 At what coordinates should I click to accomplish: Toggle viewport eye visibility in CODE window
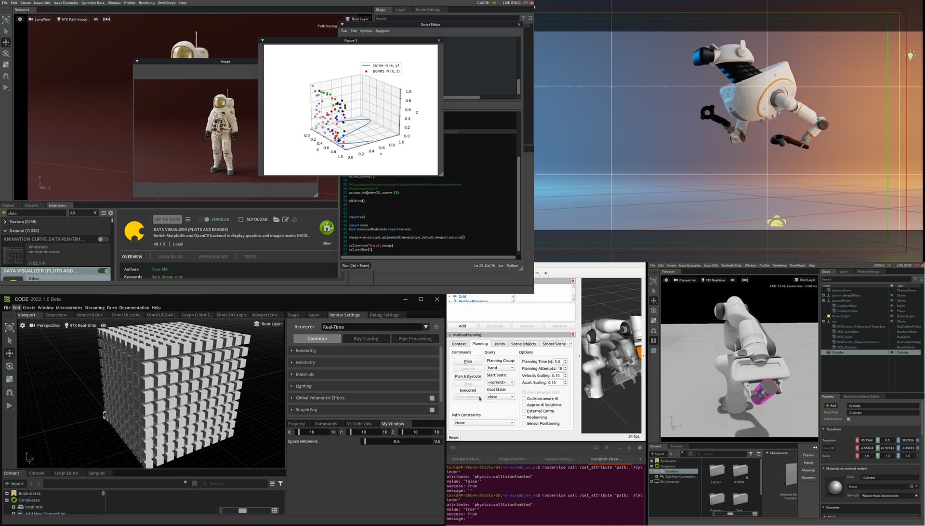pos(103,325)
